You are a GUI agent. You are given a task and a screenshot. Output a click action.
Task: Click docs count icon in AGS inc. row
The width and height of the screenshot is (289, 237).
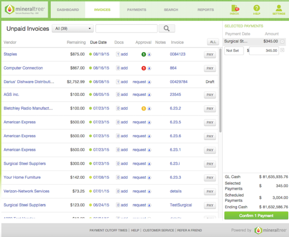pyautogui.click(x=118, y=95)
